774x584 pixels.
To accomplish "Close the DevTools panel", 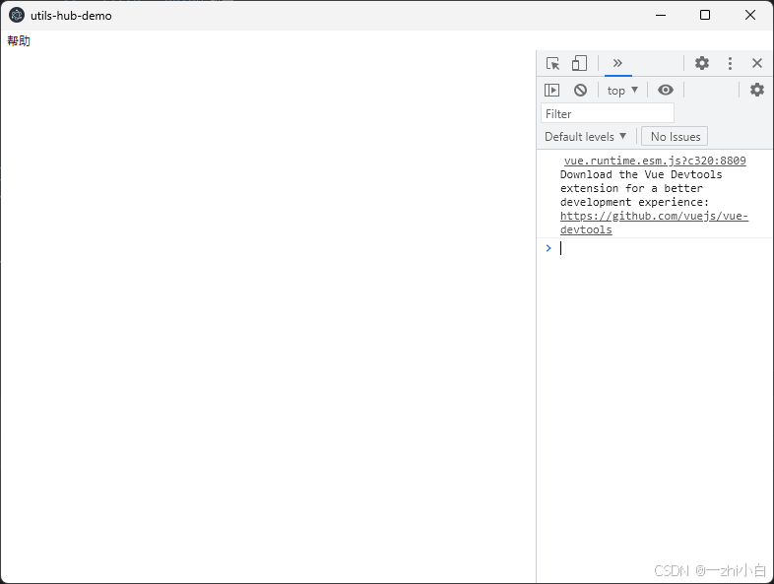I will (x=756, y=63).
